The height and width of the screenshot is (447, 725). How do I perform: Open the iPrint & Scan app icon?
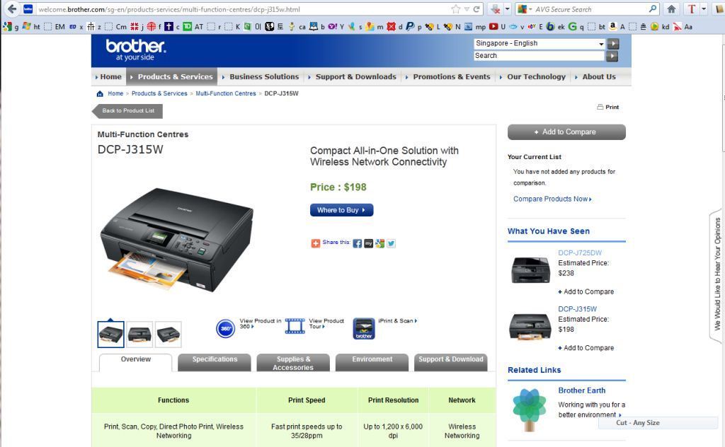click(x=364, y=329)
